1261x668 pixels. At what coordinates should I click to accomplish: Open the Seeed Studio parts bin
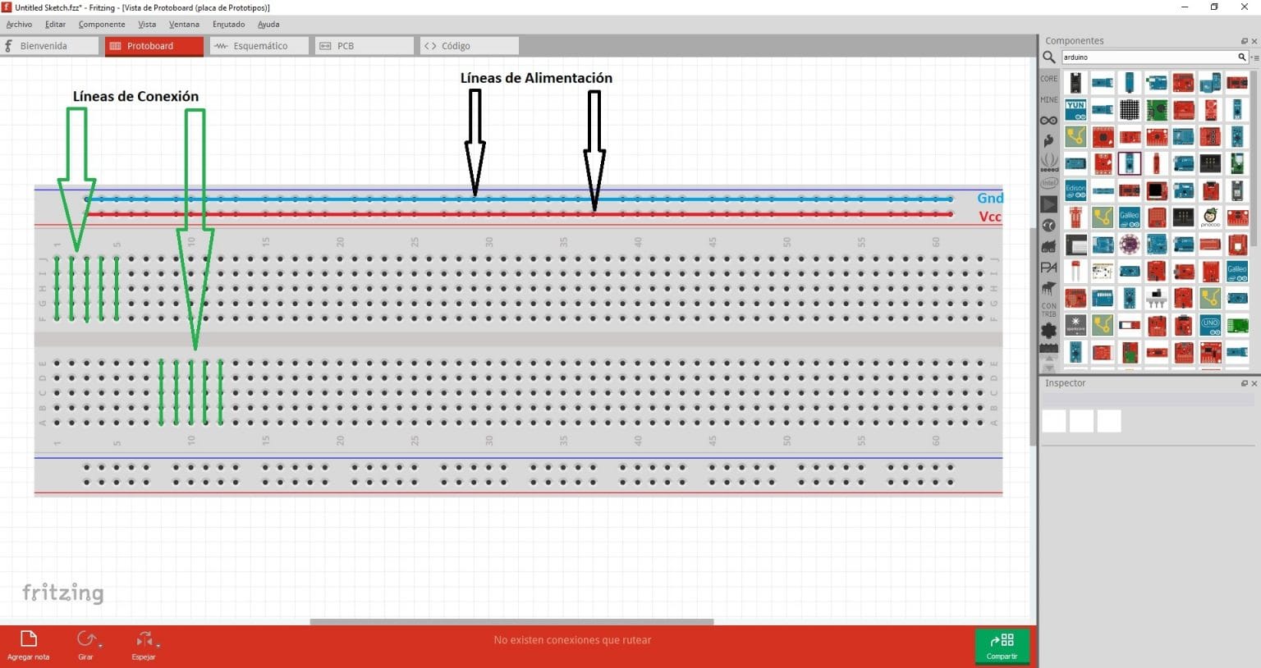(1048, 162)
